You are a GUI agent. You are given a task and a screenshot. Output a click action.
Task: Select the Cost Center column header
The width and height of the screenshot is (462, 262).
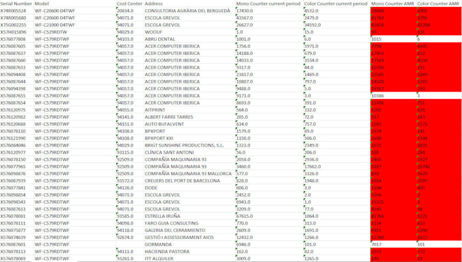click(130, 4)
